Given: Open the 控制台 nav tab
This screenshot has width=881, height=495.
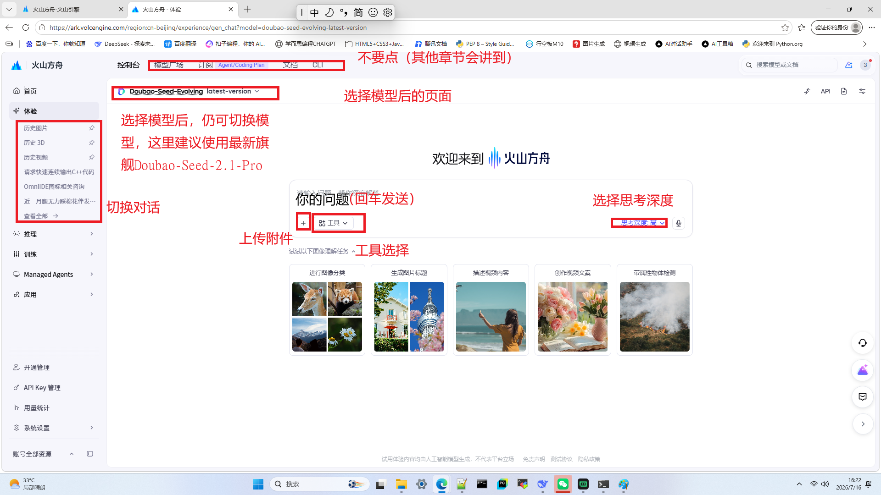Looking at the screenshot, I should click(128, 65).
